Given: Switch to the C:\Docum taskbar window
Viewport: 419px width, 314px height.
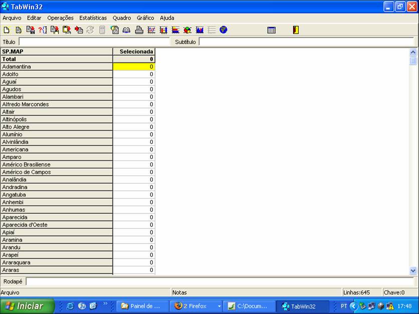Looking at the screenshot, I should [x=249, y=306].
